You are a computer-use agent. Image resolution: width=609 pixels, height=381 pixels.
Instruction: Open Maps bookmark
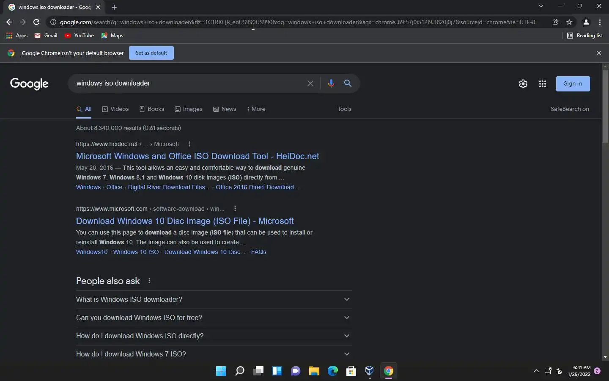pos(112,36)
